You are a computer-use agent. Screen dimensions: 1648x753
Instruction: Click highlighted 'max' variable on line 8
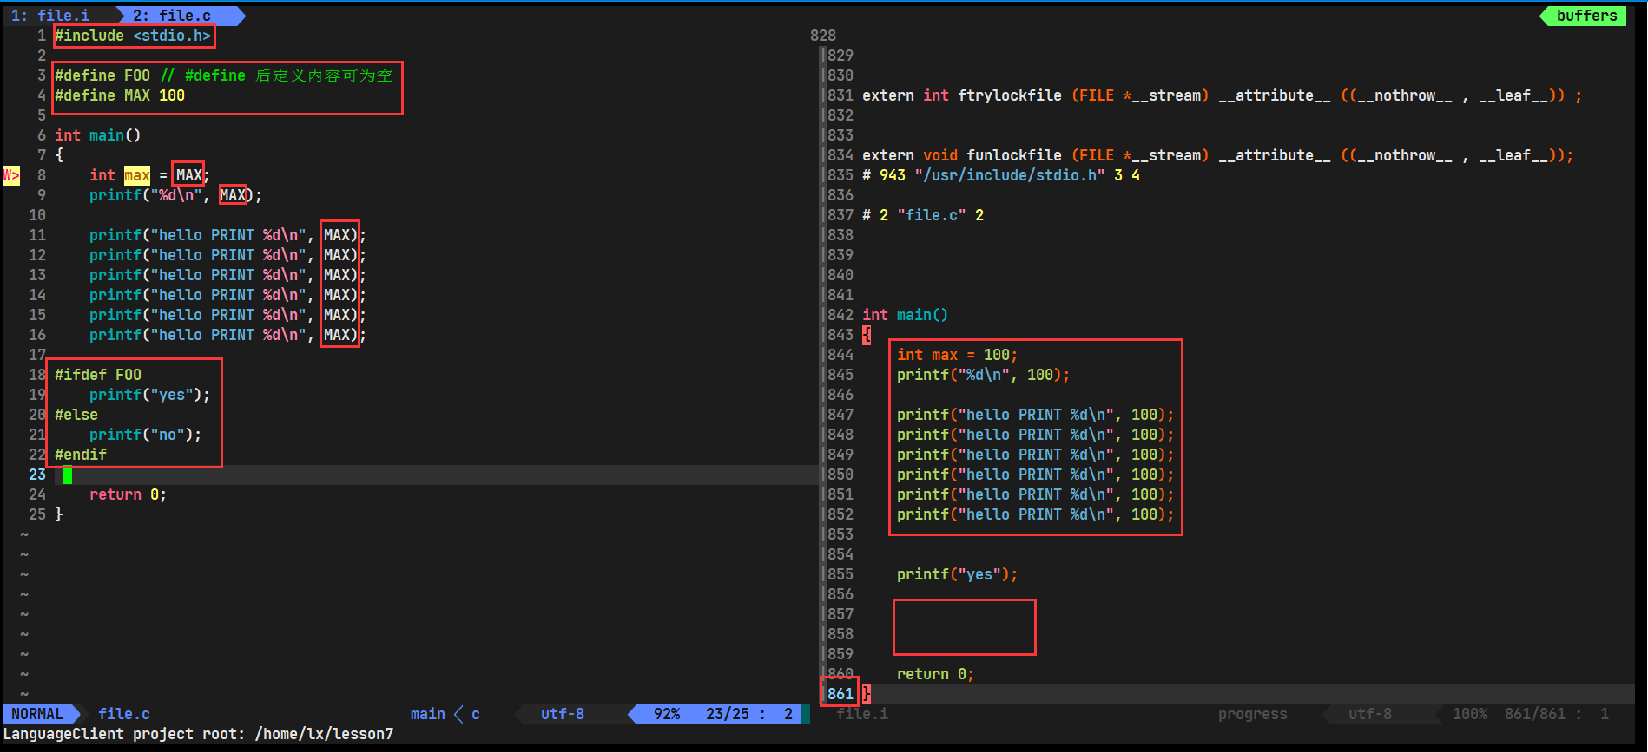pyautogui.click(x=137, y=175)
